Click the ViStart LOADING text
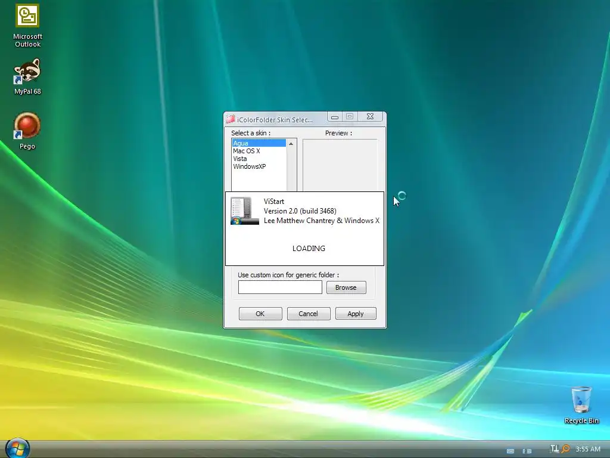This screenshot has width=610, height=458. [x=309, y=248]
